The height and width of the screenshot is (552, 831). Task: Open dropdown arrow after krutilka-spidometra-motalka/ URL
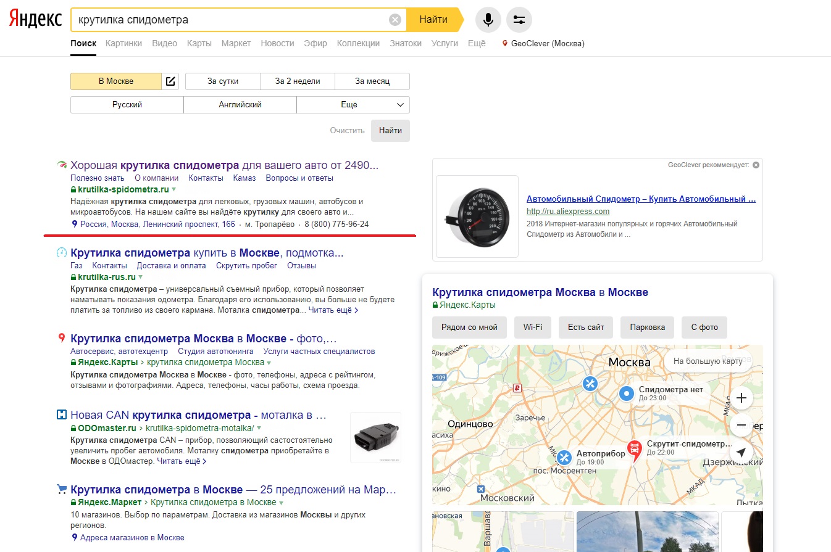(x=259, y=428)
